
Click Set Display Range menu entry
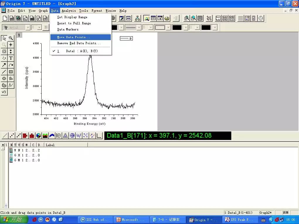(81, 17)
